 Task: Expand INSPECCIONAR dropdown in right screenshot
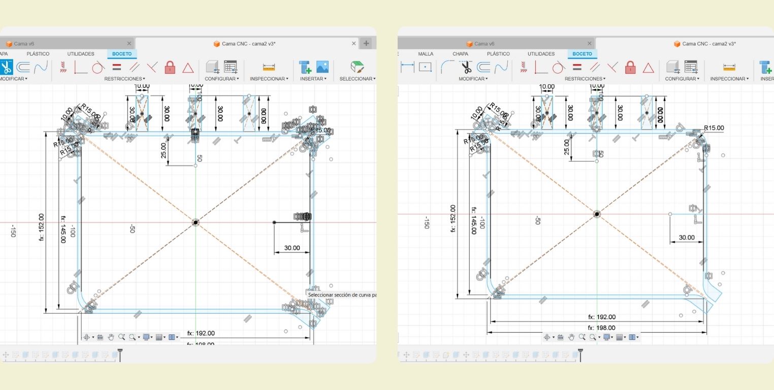730,79
